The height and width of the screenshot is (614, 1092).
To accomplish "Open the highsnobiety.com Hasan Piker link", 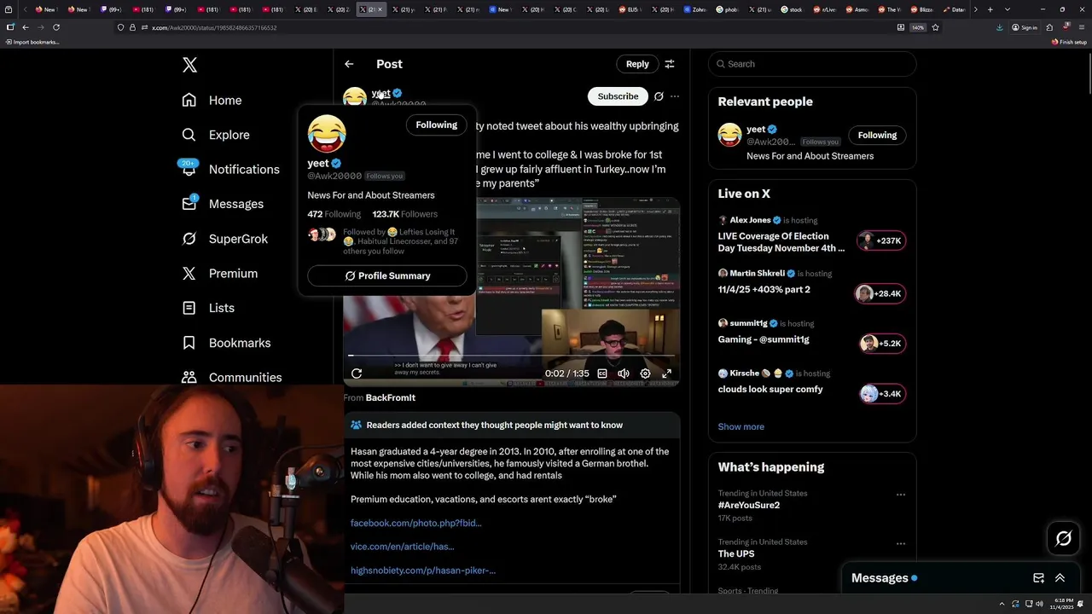I will pos(423,571).
